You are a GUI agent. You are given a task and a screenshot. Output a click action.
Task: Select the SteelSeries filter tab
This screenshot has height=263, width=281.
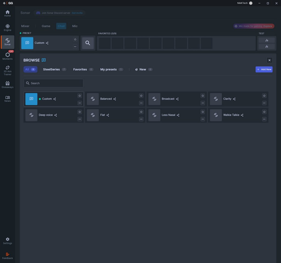point(51,69)
